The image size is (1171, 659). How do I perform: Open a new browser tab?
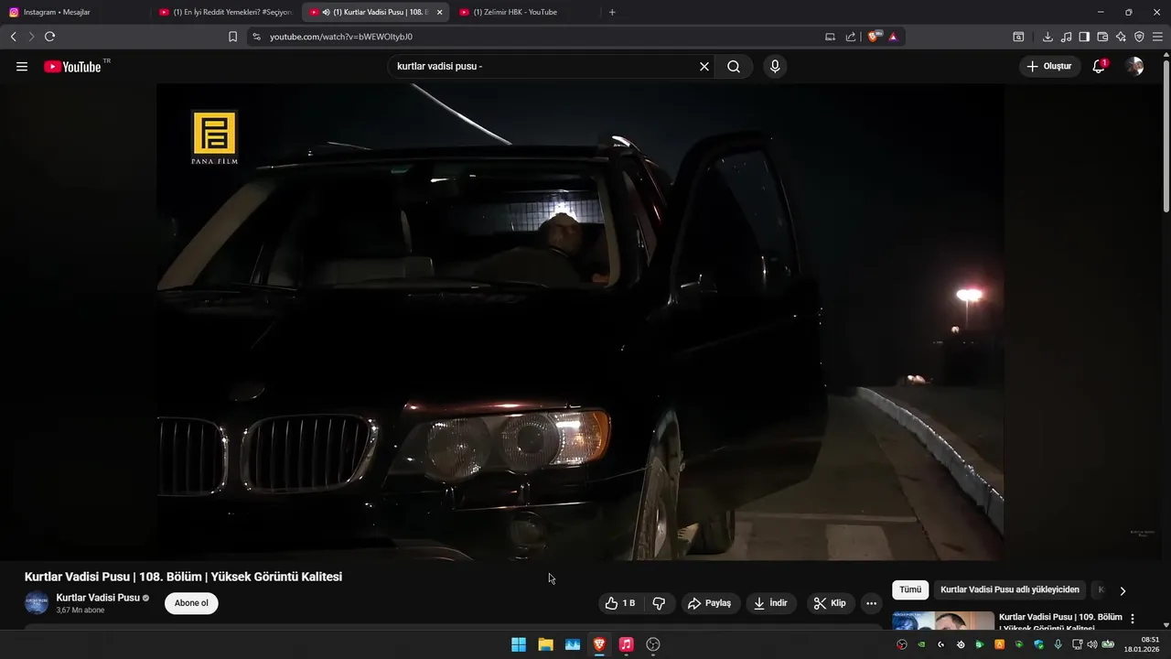point(612,12)
